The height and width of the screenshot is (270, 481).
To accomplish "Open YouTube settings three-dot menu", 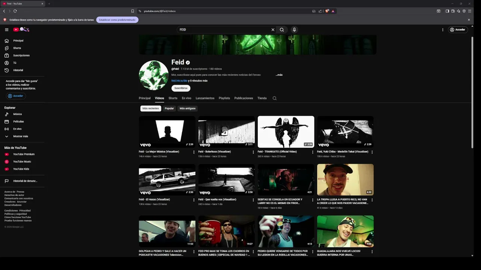I will pyautogui.click(x=443, y=30).
